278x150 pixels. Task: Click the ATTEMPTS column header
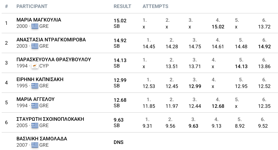pyautogui.click(x=156, y=6)
